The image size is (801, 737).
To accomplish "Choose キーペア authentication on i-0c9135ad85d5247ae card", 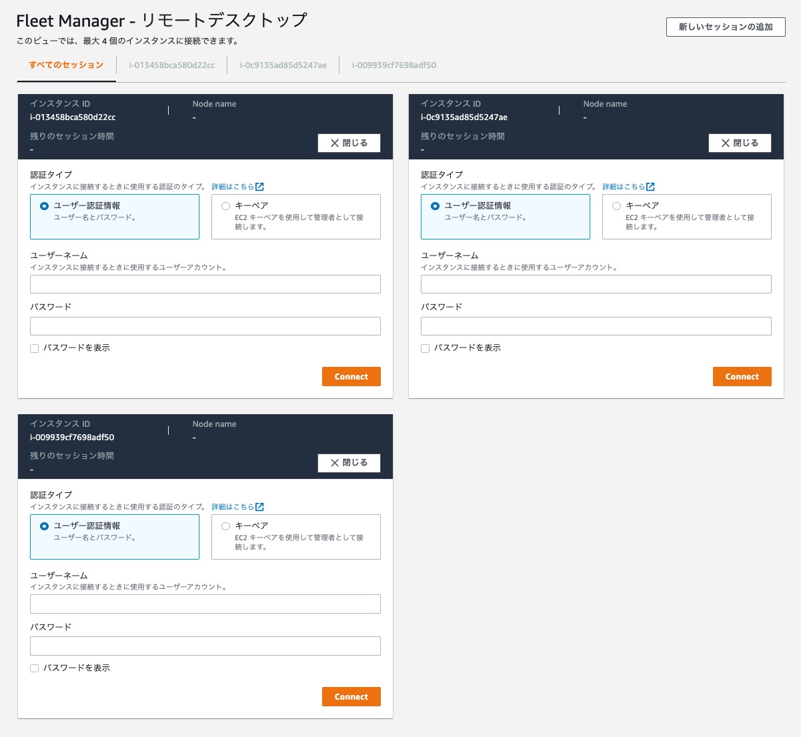I will coord(616,205).
